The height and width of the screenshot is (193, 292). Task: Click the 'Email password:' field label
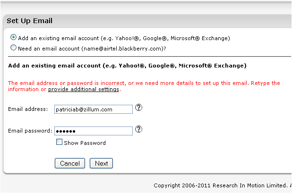29,131
